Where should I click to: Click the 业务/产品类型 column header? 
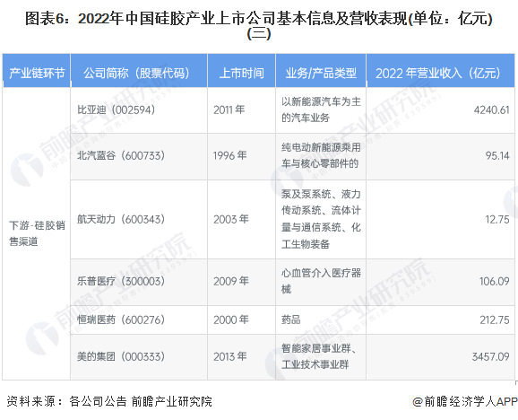[x=321, y=71]
